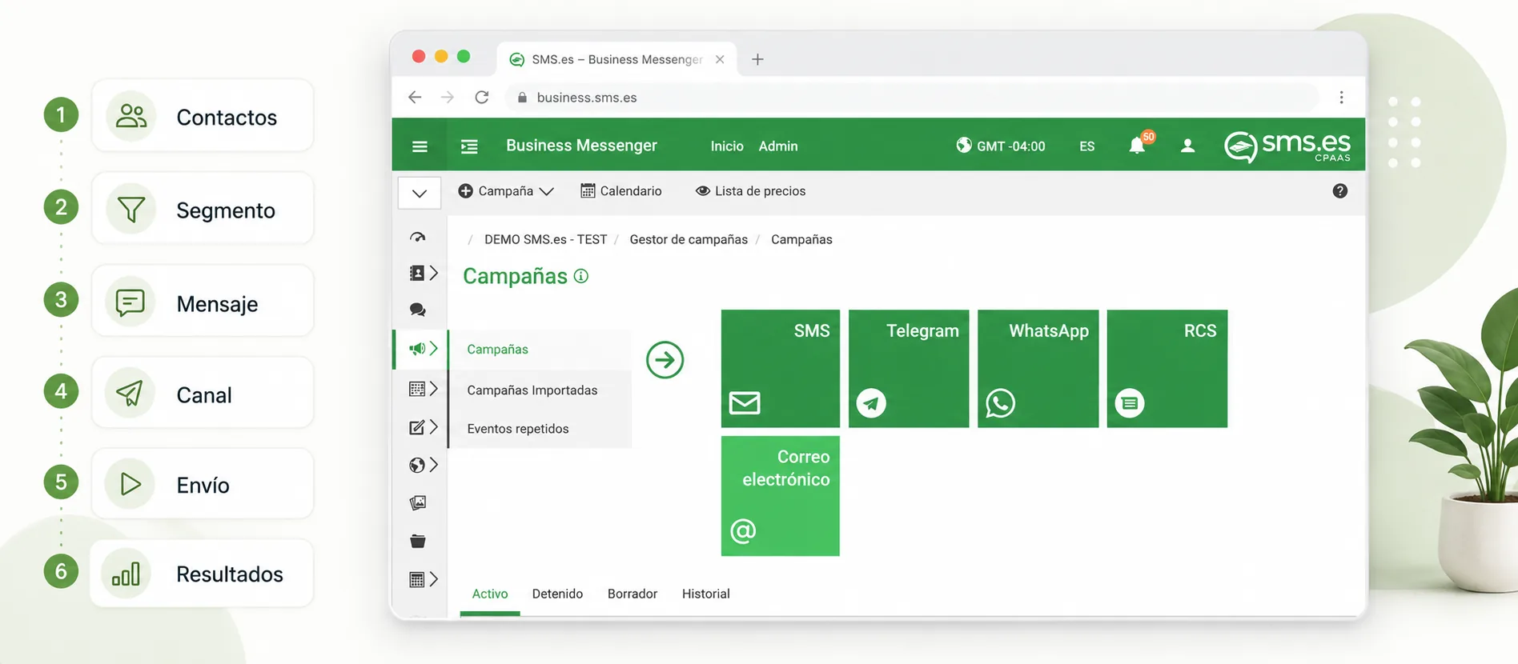Expand the contacts sidebar chevron
This screenshot has width=1518, height=664.
pyautogui.click(x=434, y=273)
